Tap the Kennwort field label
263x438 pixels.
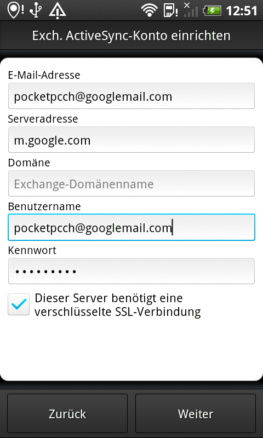tap(32, 250)
